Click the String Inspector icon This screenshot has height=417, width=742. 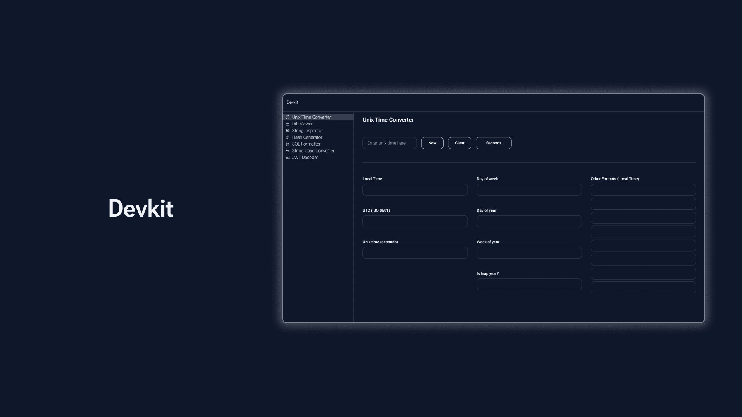(x=288, y=131)
